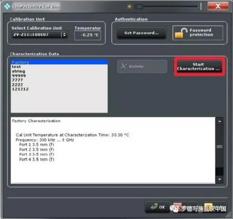Select the 'test' characterization entry
This screenshot has width=233, height=219.
pos(16,67)
